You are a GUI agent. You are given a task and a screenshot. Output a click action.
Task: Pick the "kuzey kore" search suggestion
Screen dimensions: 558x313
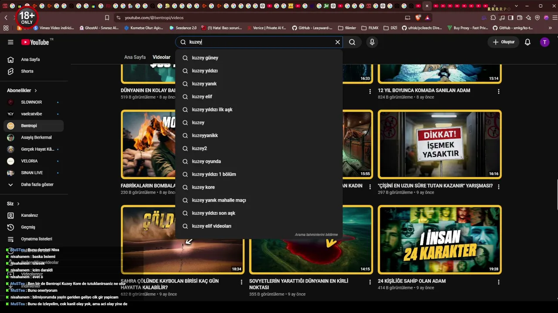tap(259, 187)
